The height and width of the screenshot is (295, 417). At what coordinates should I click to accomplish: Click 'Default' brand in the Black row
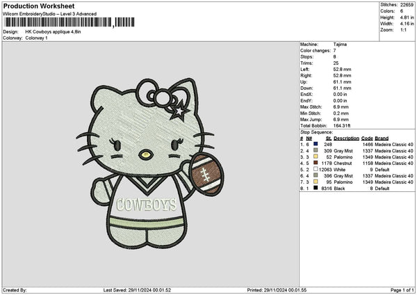382,189
